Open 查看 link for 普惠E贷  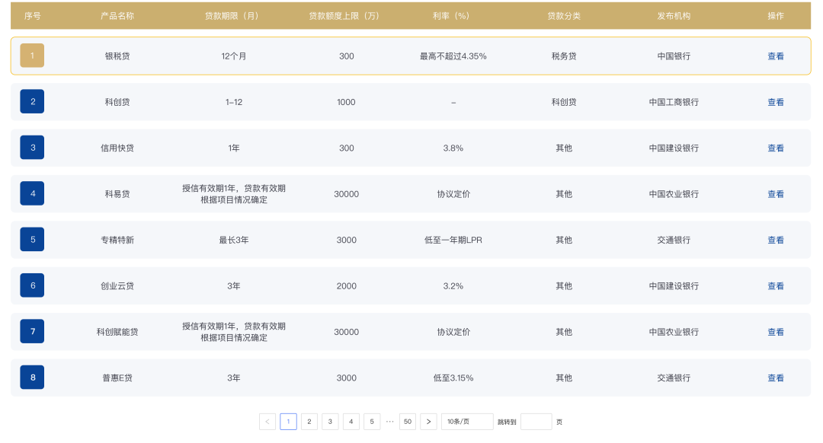(x=775, y=378)
